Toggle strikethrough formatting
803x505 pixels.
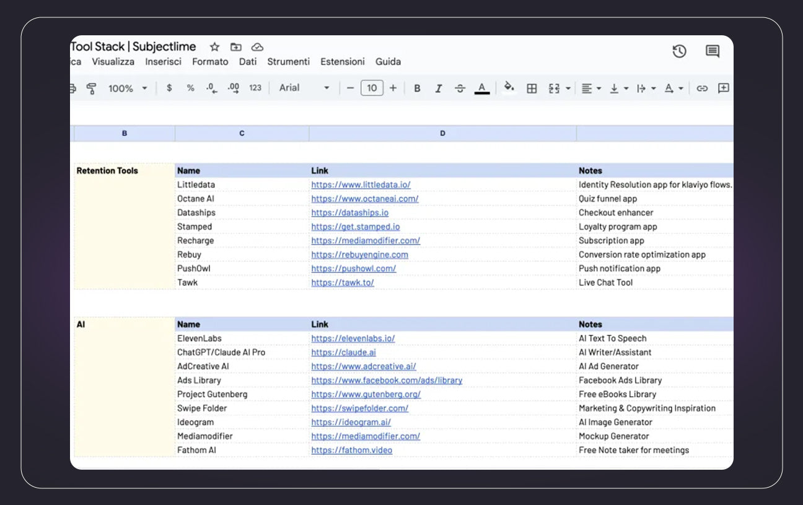[460, 88]
